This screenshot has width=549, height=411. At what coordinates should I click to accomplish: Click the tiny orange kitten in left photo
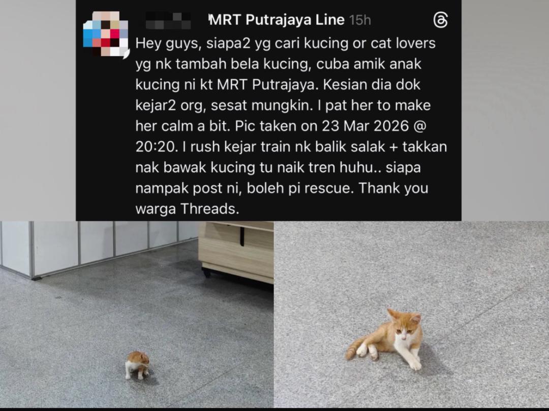point(138,365)
